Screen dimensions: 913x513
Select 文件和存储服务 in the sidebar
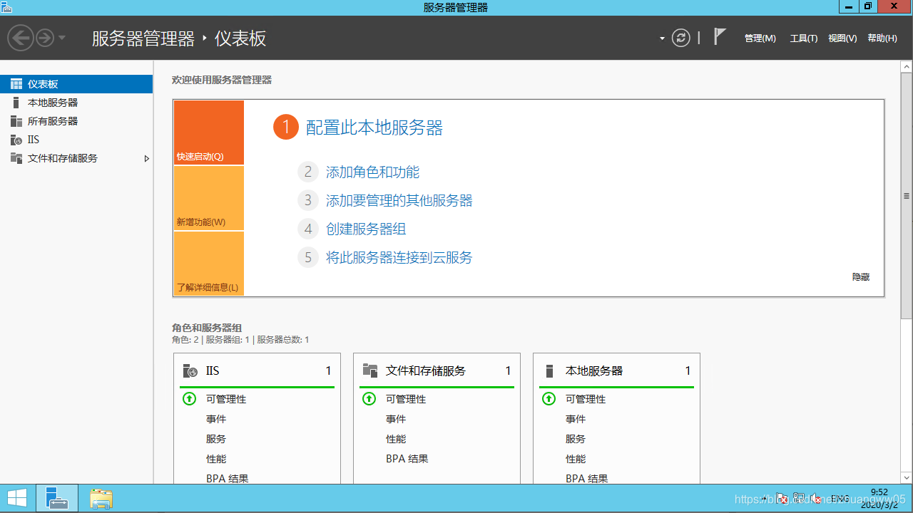(x=76, y=158)
